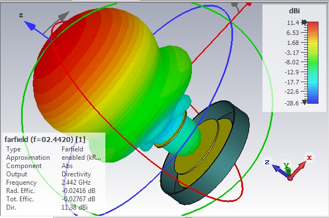Click the red x-axis label in orientation triad
The width and height of the screenshot is (329, 218).
tap(309, 157)
